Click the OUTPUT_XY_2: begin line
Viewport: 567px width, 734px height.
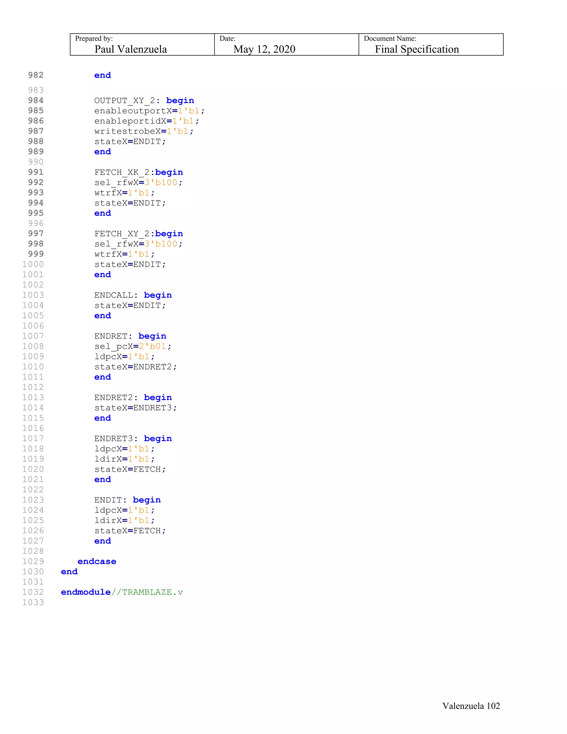click(144, 101)
